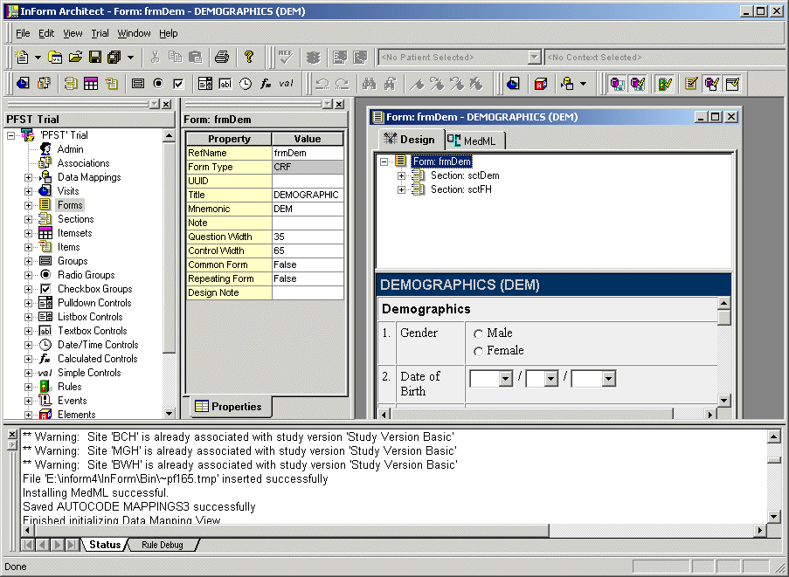Click the Group control toolbar icon

coord(138,84)
